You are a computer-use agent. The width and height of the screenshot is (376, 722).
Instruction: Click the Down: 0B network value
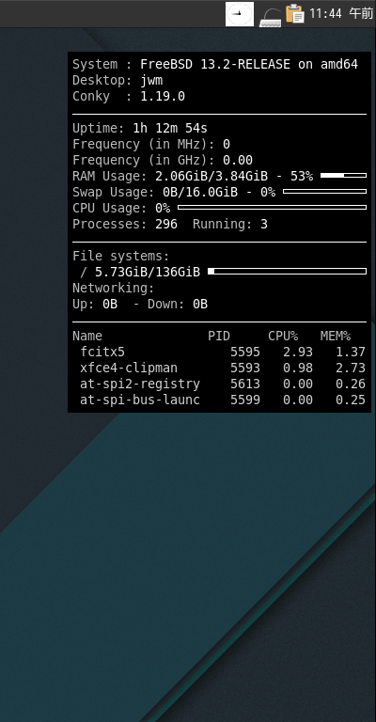click(x=178, y=304)
